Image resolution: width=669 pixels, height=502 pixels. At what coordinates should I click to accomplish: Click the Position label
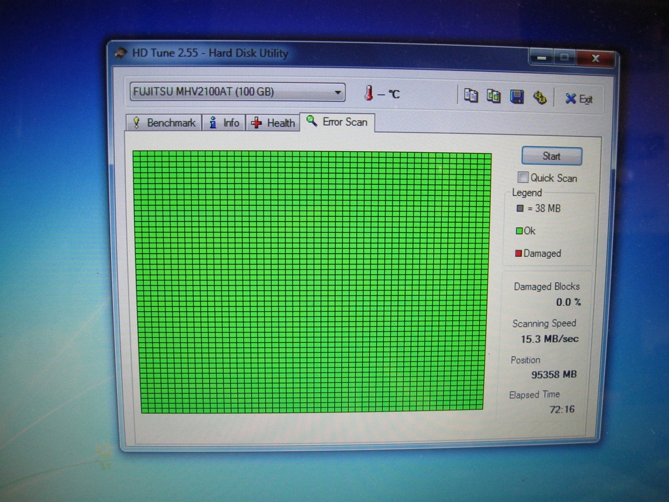(x=525, y=360)
